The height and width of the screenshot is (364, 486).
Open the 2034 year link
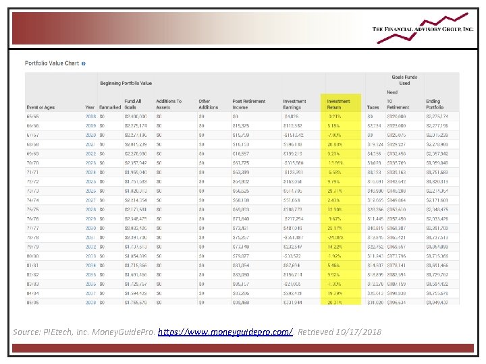90,266
